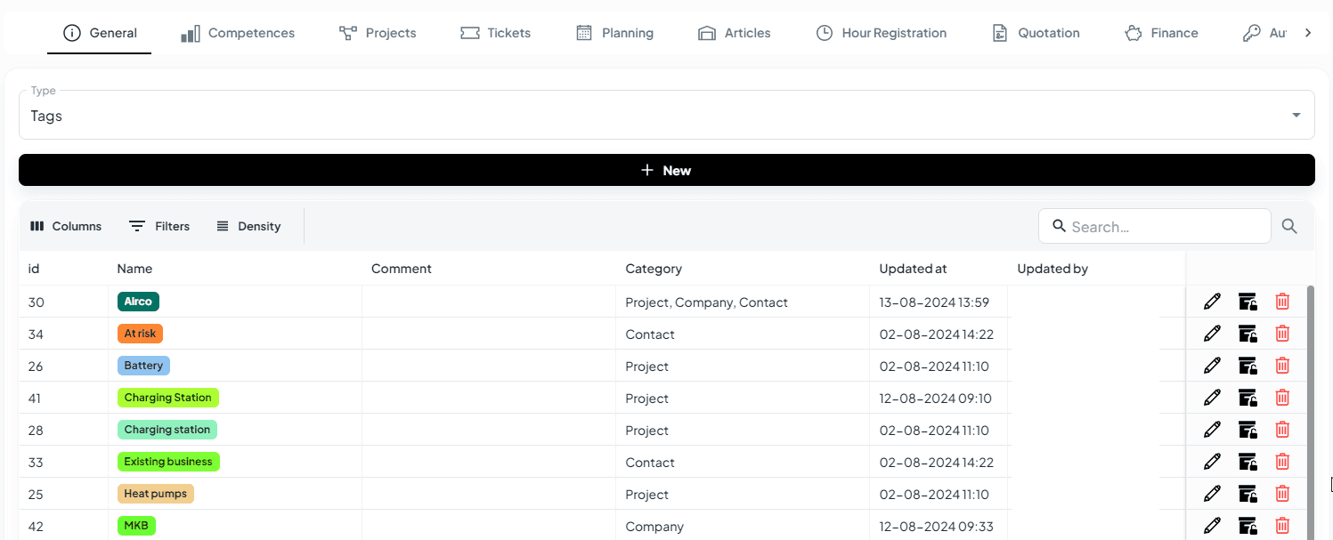This screenshot has height=540, width=1333.
Task: Click the magnifier search button right of search box
Action: 1289,226
